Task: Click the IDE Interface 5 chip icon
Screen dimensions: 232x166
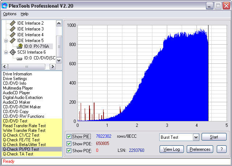Action: pyautogui.click(x=13, y=41)
